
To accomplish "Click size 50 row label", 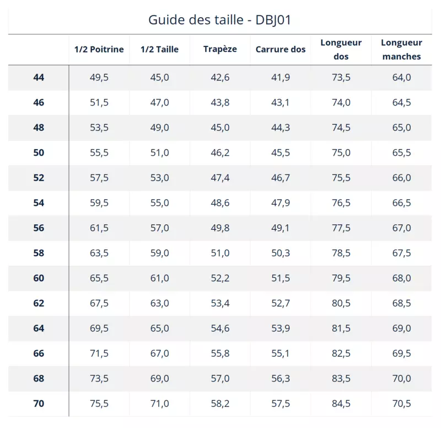I will [x=39, y=153].
